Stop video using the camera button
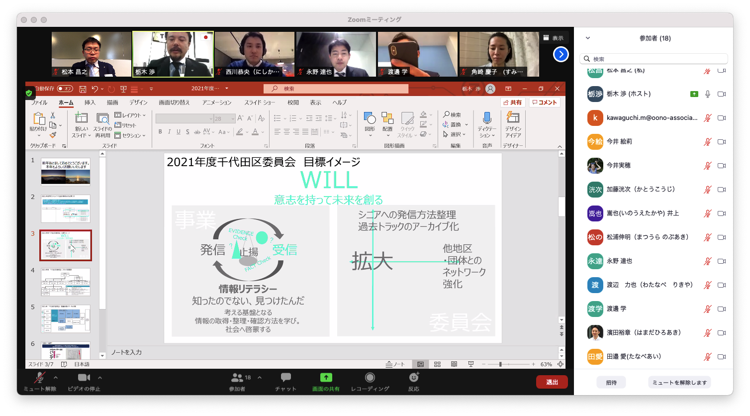This screenshot has width=750, height=416. tap(84, 378)
